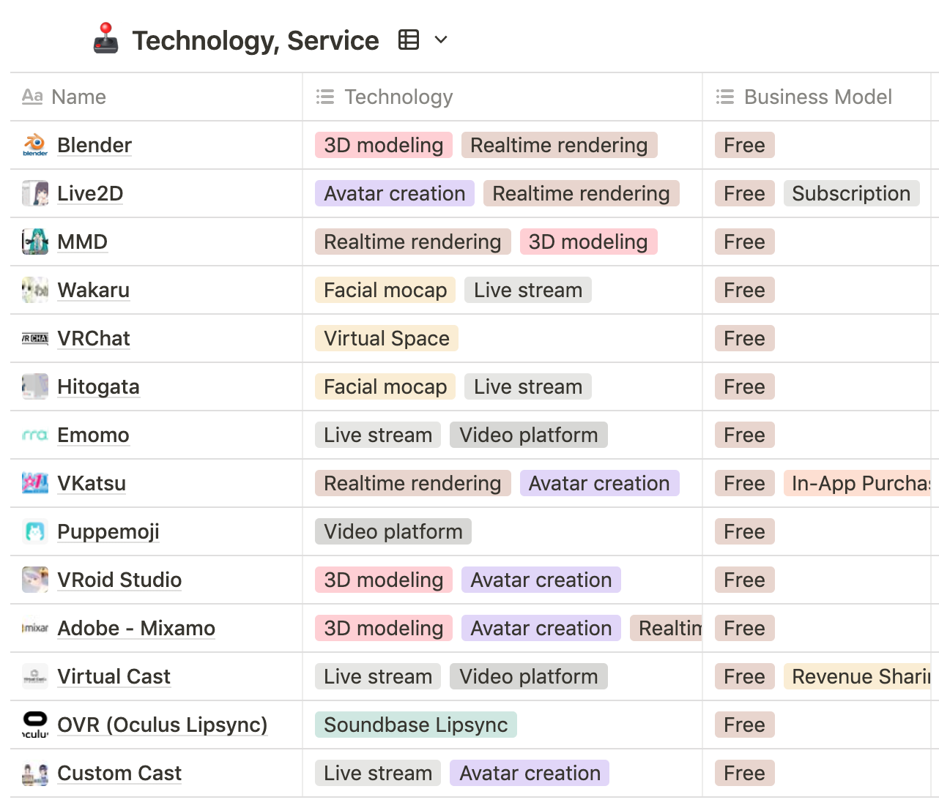
Task: Click Facial mocap tag in Hitogata row
Action: tap(385, 386)
